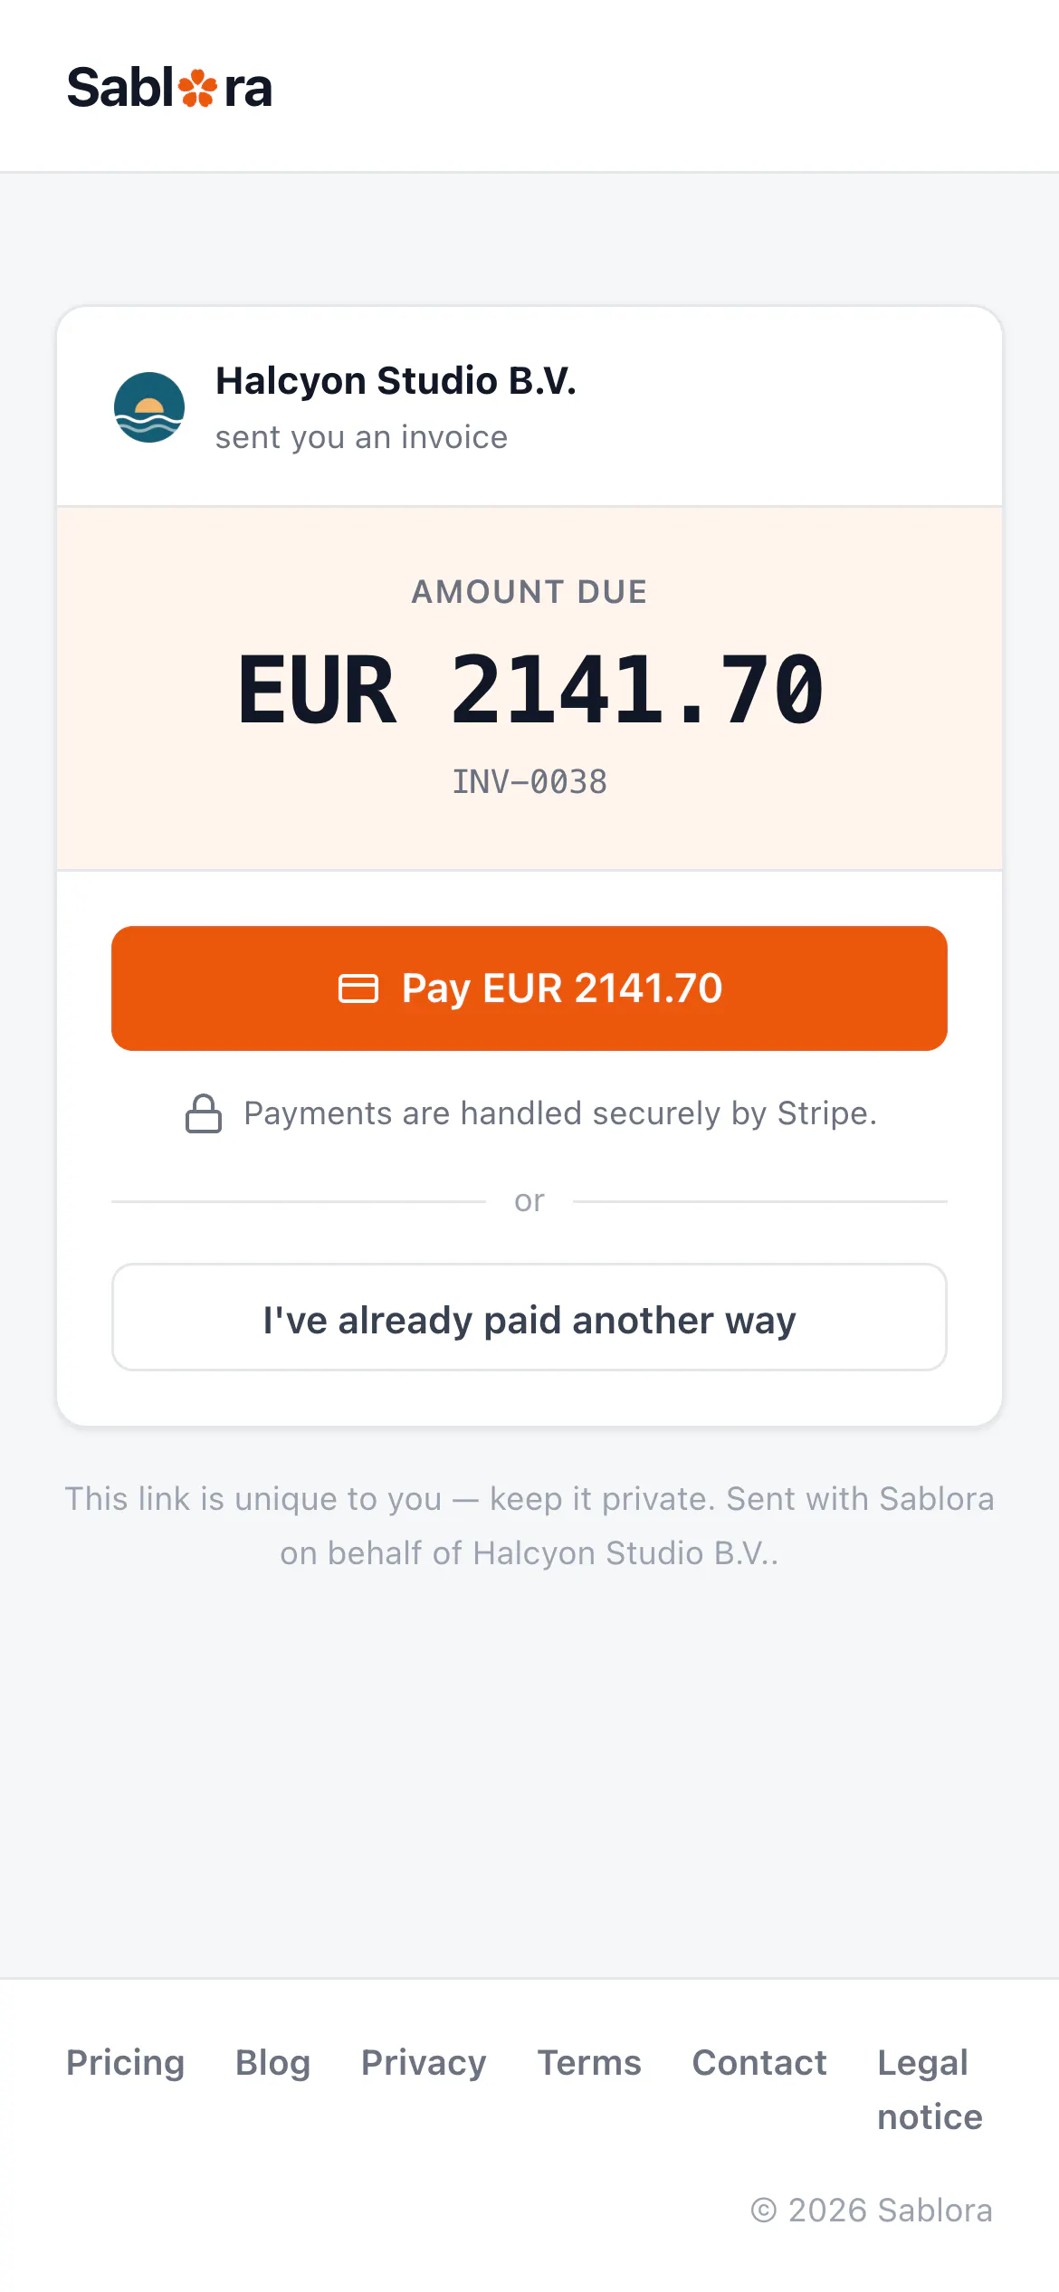
Task: Click the credit card icon on Pay button
Action: click(358, 988)
